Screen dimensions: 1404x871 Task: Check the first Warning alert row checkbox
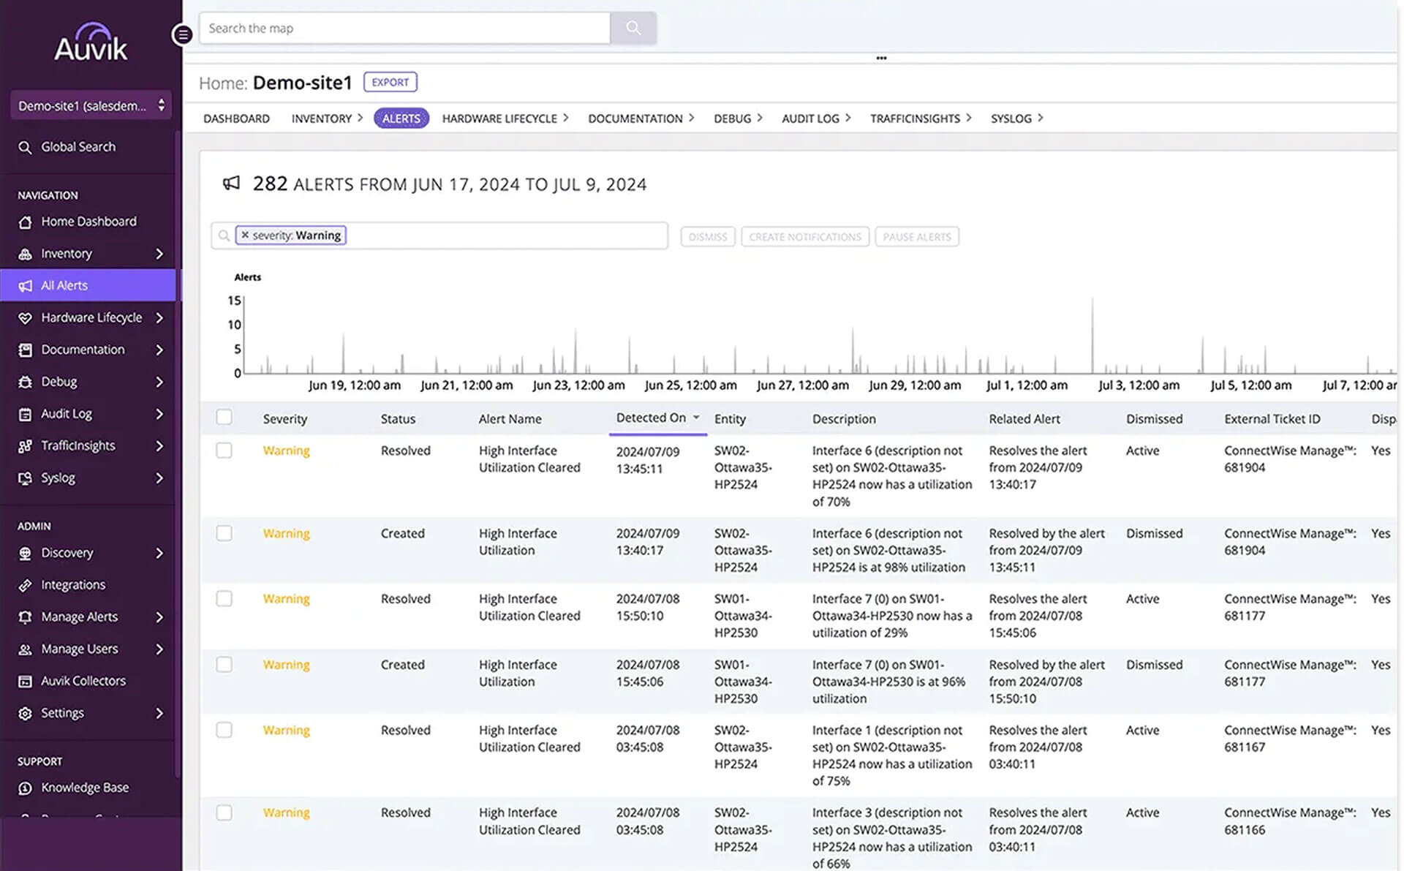coord(224,450)
